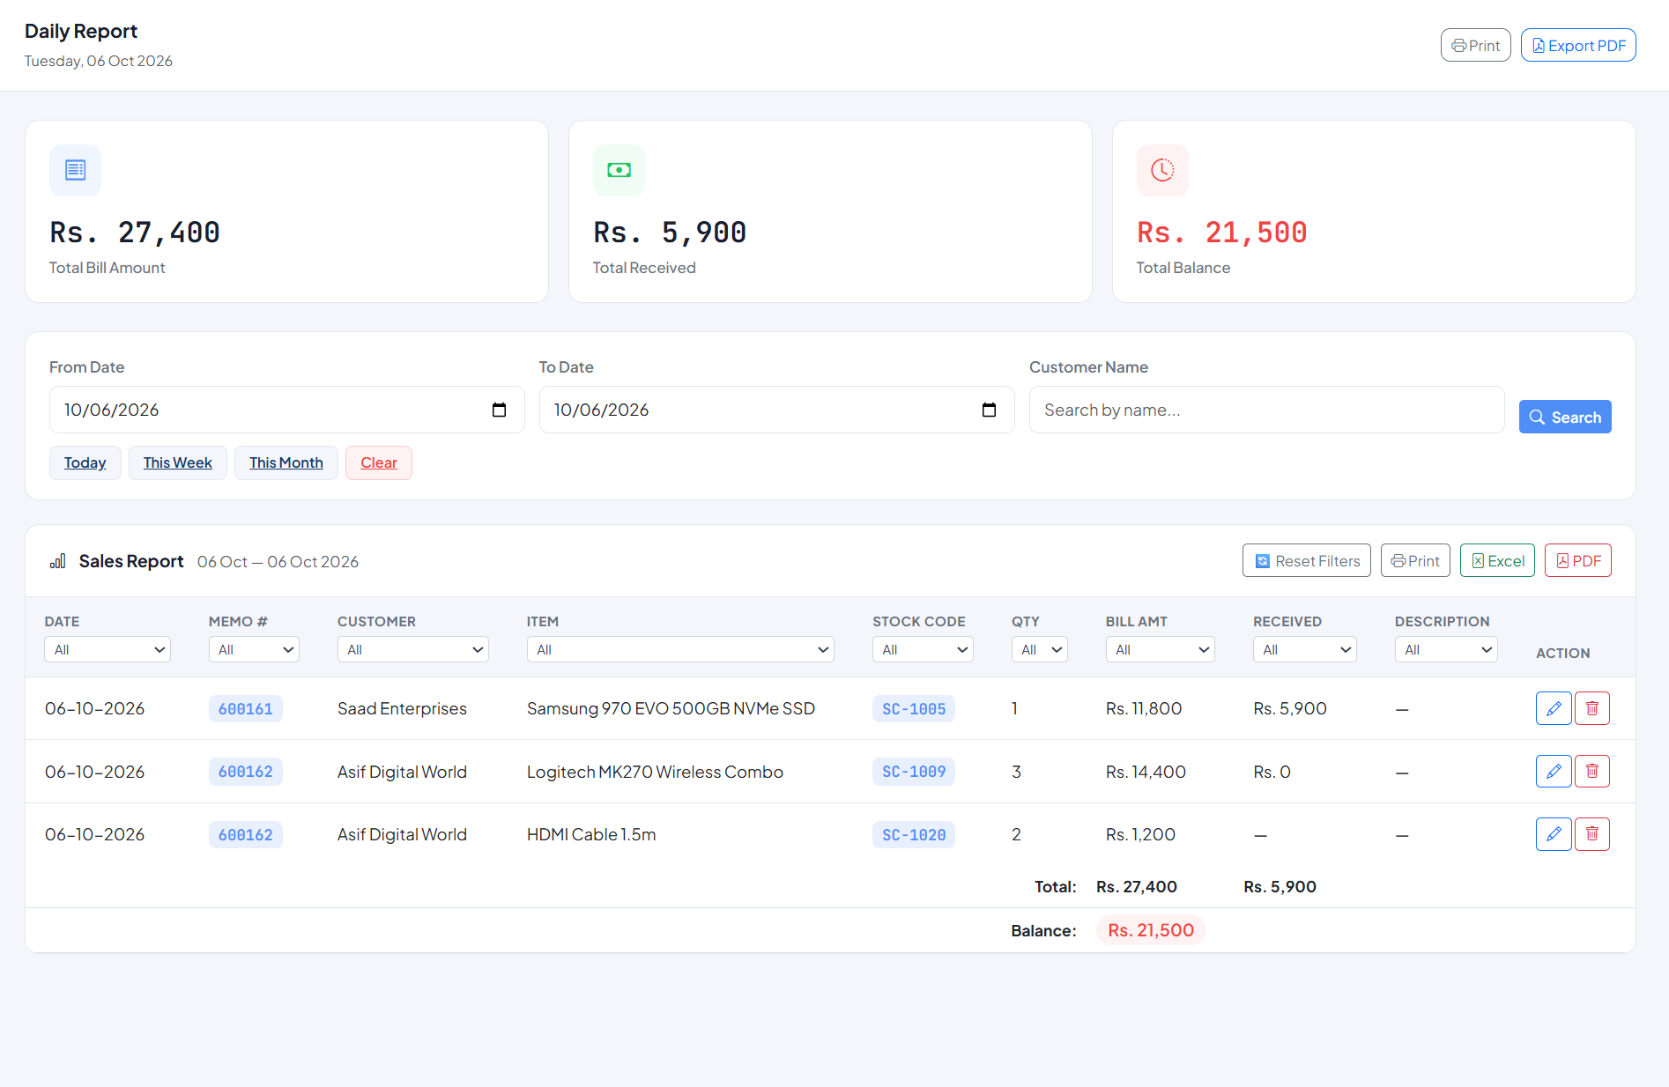
Task: Reset Filters in the Sales Report table
Action: point(1307,560)
